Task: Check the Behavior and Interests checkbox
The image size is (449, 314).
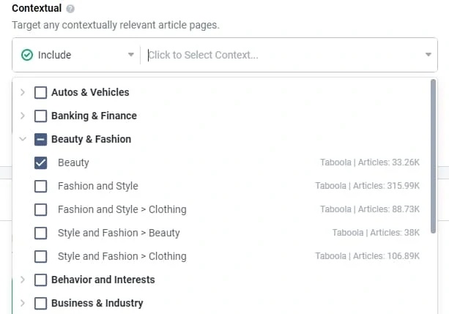Action: 41,280
